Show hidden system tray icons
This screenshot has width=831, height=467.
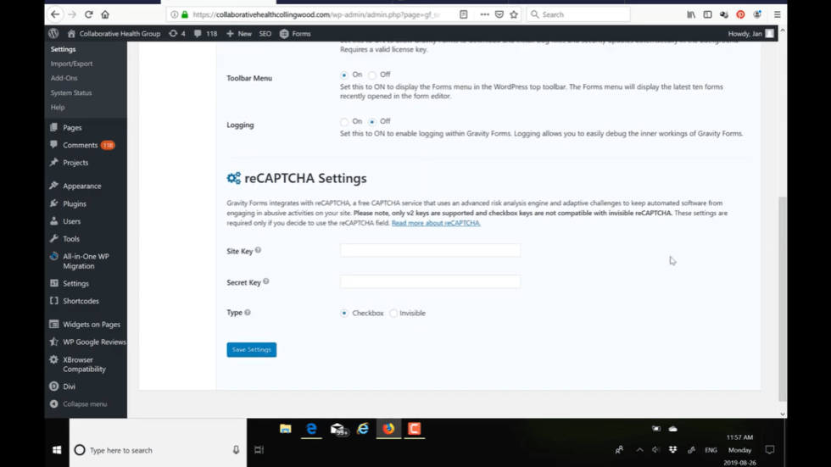(639, 450)
